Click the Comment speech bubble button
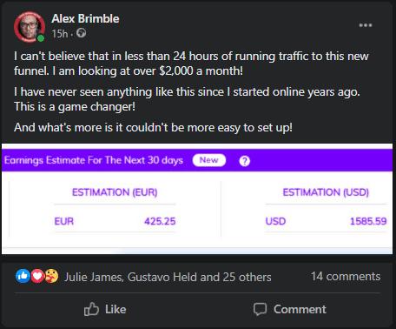The height and width of the screenshot is (329, 396). tap(290, 309)
